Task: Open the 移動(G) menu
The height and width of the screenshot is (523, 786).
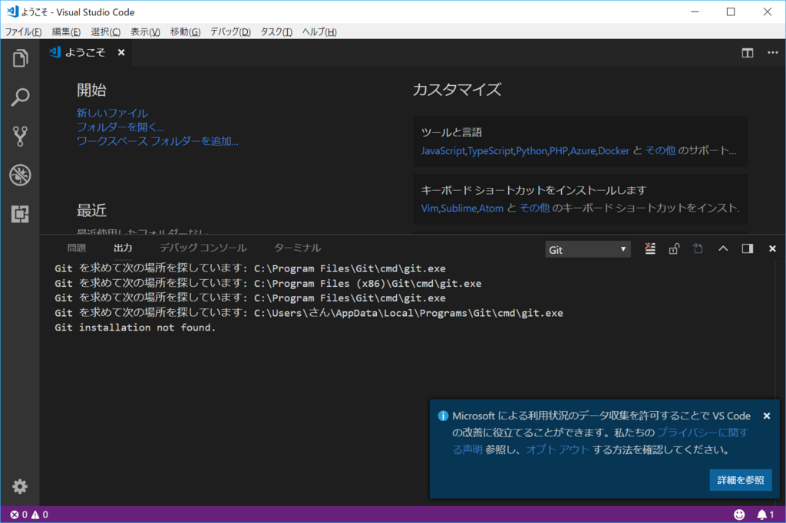Action: [x=185, y=31]
